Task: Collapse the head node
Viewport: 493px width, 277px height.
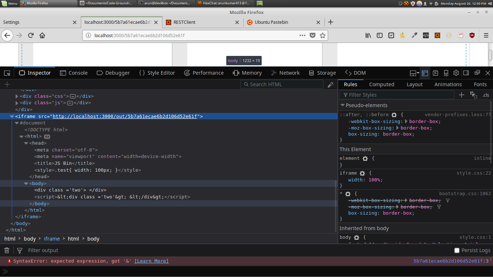Action: pyautogui.click(x=26, y=143)
